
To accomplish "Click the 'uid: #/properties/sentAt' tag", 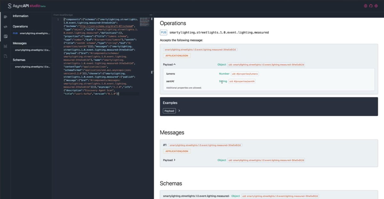I will (242, 81).
